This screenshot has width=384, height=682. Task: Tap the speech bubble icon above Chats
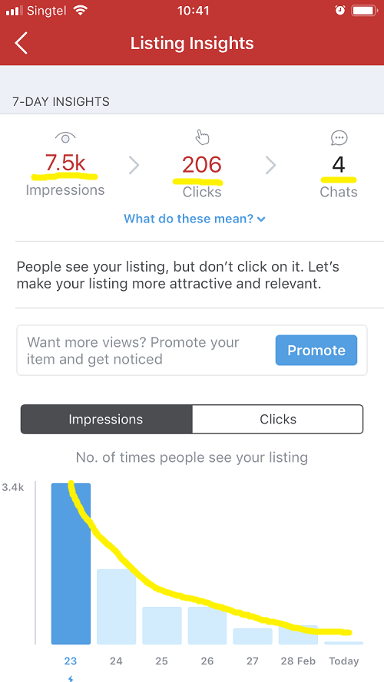click(x=339, y=138)
